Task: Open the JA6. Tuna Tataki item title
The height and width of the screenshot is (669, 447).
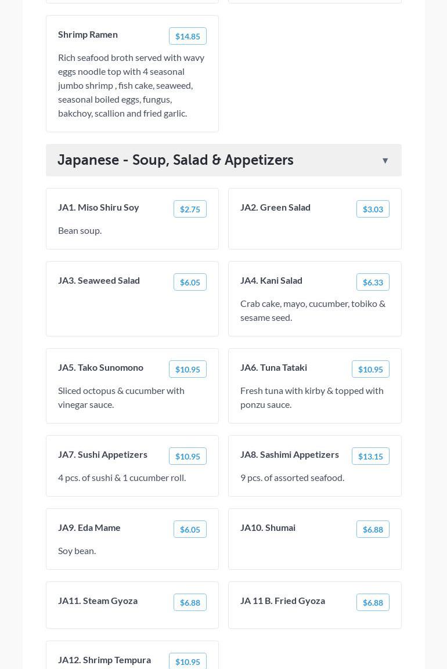Action: (x=273, y=367)
